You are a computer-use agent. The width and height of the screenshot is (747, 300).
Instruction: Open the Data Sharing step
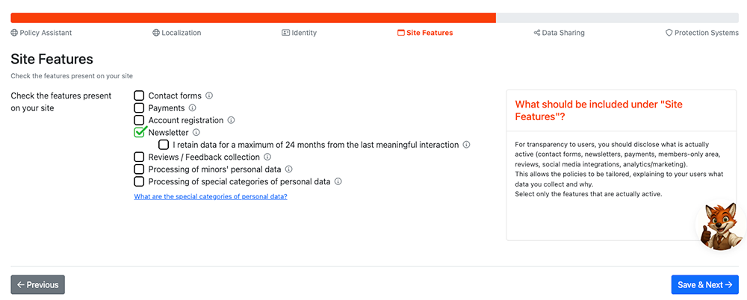(559, 33)
